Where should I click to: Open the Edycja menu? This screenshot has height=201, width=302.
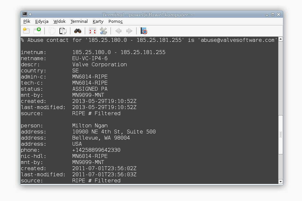tap(42, 22)
